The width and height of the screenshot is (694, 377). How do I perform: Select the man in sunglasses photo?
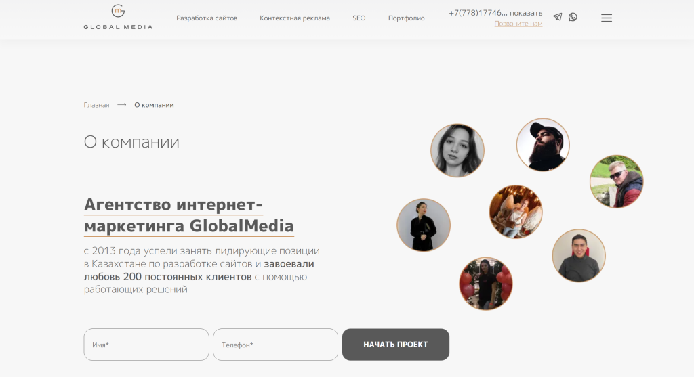point(617,181)
